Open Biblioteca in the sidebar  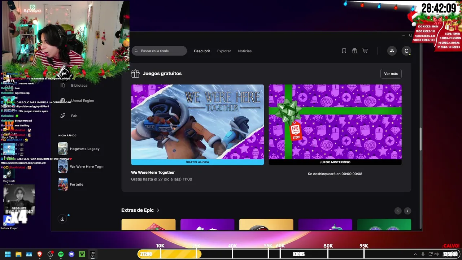click(x=79, y=86)
